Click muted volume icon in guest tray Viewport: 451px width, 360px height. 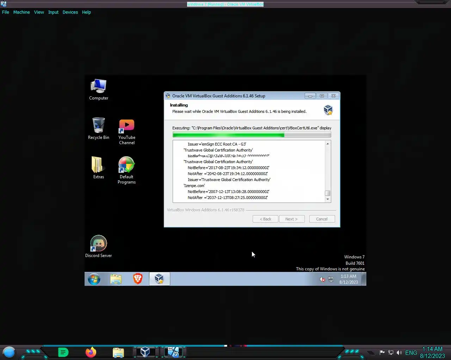coord(322,279)
